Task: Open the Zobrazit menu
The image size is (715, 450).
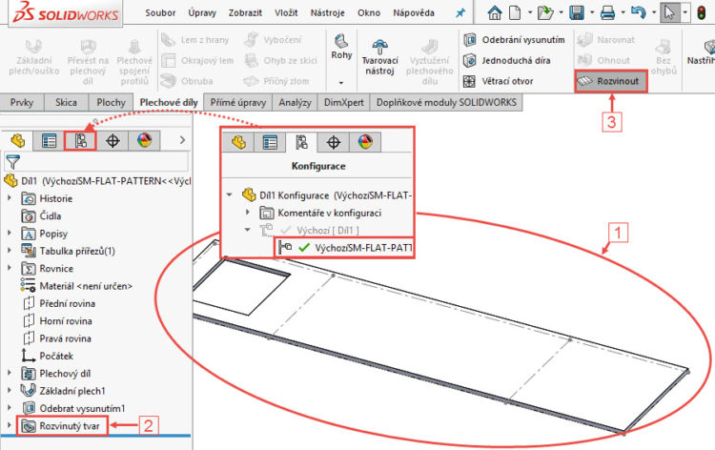Action: pyautogui.click(x=245, y=12)
